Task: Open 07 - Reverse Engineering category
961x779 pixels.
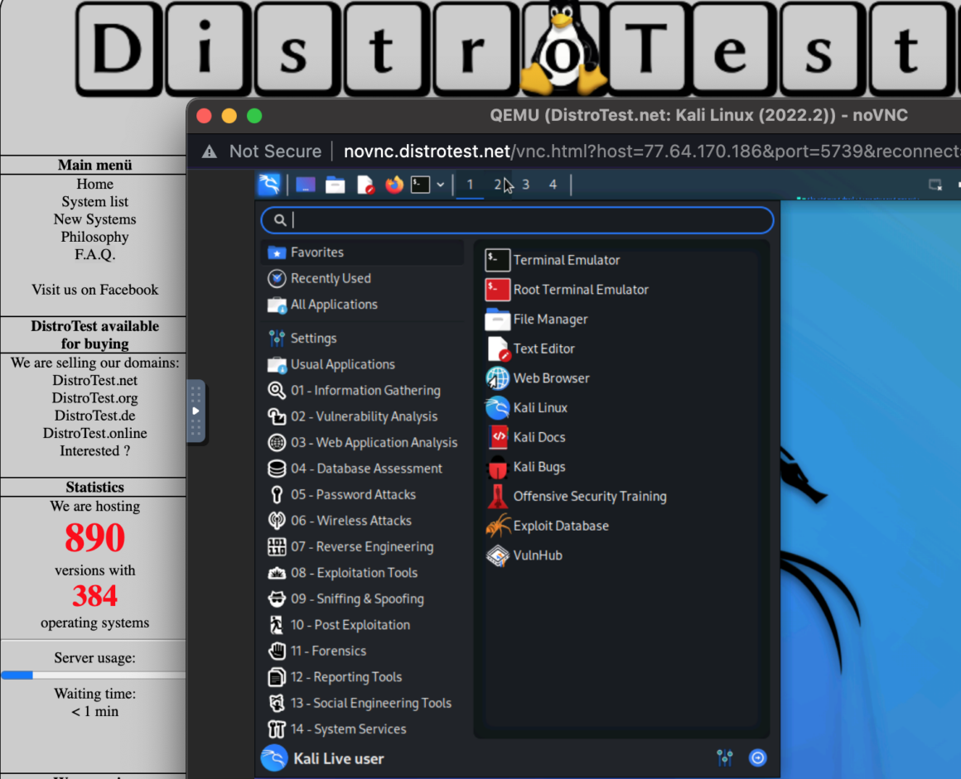Action: (362, 547)
